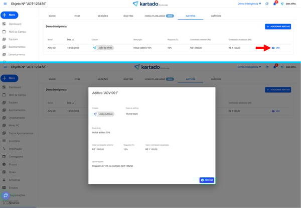The height and width of the screenshot is (208, 301).
Task: Click the kartado logo in the undimmed header
Action: [150, 4]
